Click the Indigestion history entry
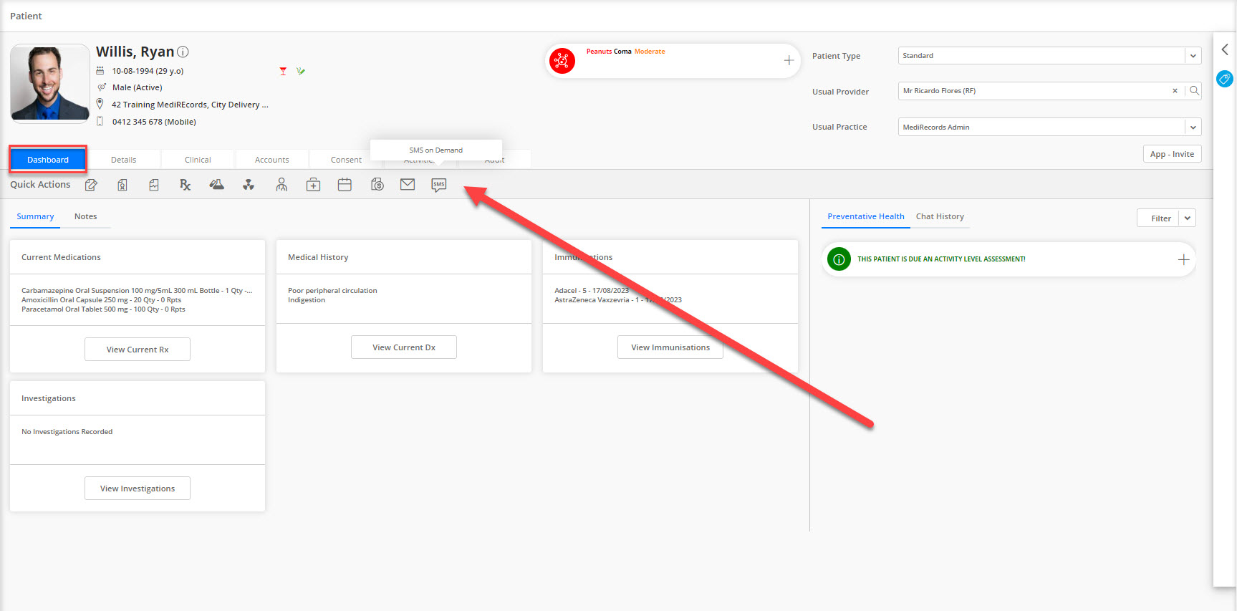 [307, 300]
